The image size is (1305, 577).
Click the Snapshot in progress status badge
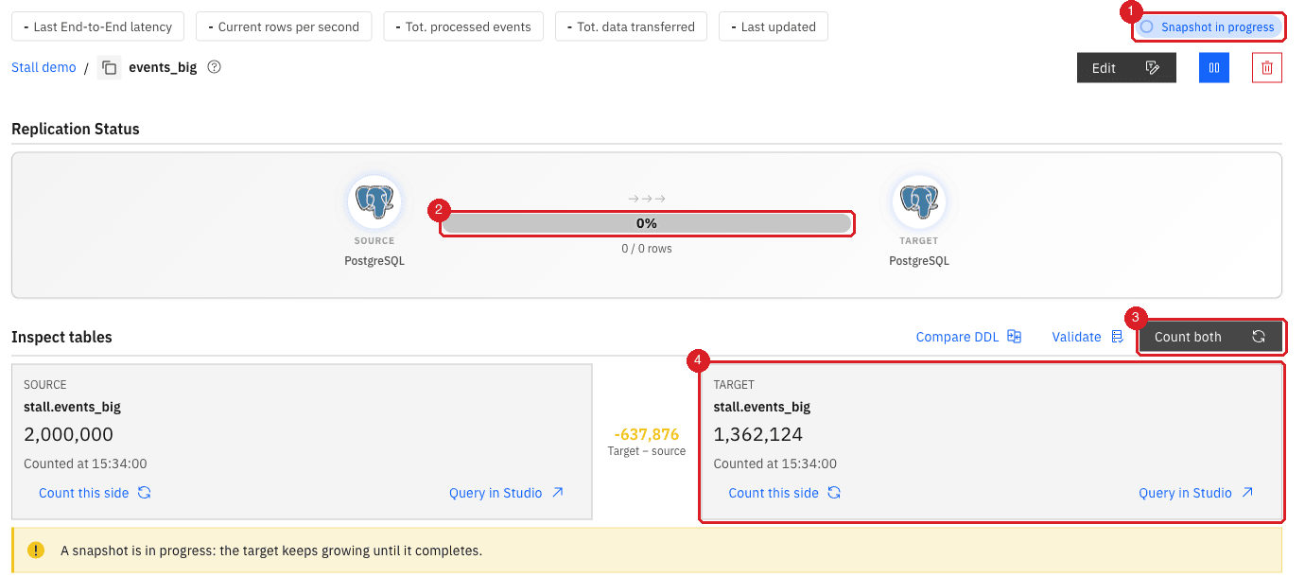[x=1209, y=26]
